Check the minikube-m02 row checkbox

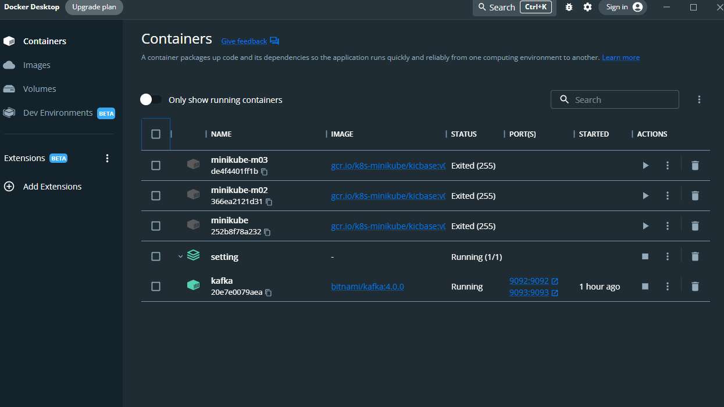click(x=156, y=196)
